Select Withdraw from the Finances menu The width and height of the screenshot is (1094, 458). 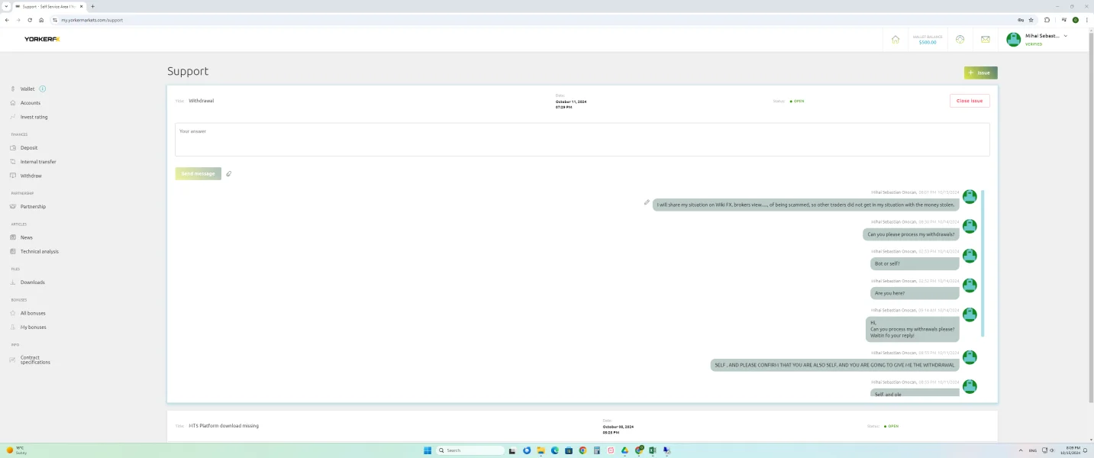(31, 176)
